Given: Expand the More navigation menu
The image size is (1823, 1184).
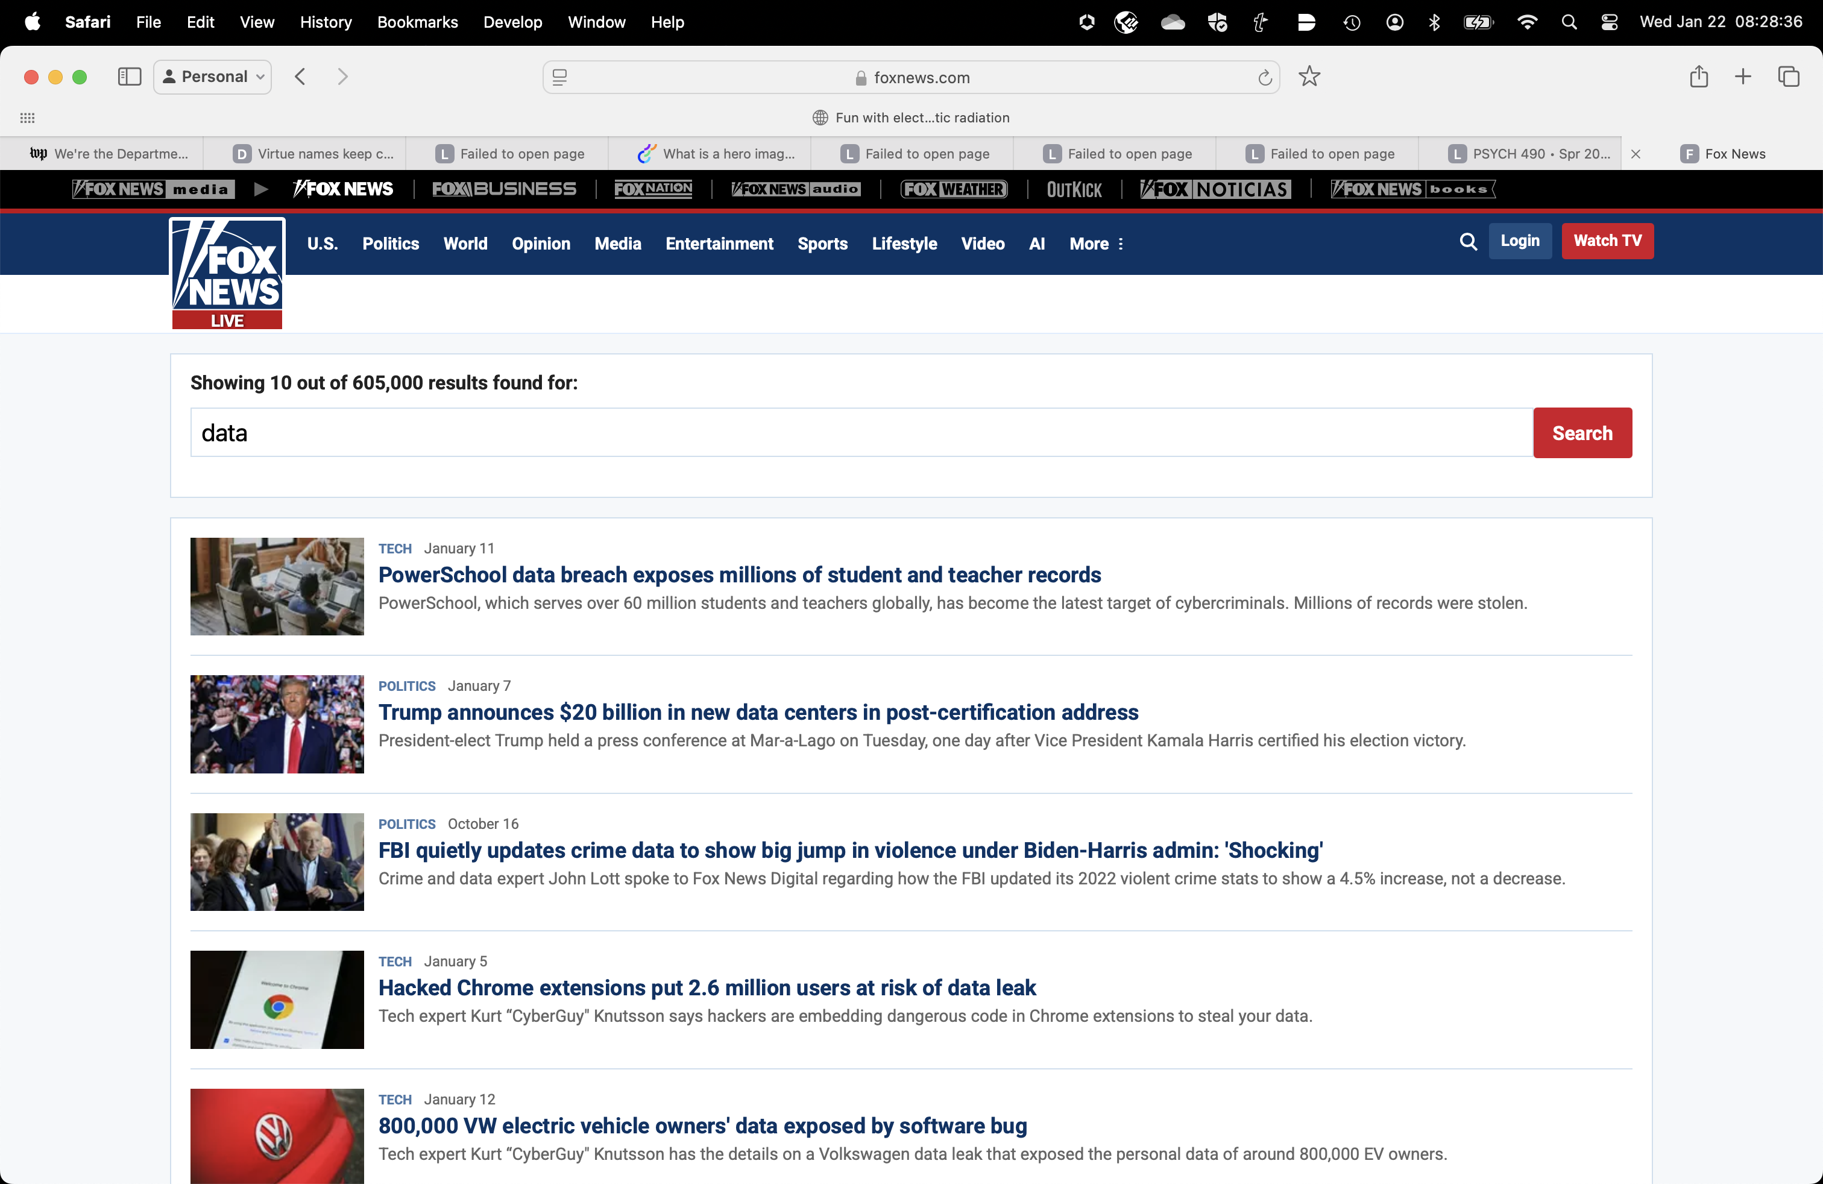Looking at the screenshot, I should coord(1096,244).
